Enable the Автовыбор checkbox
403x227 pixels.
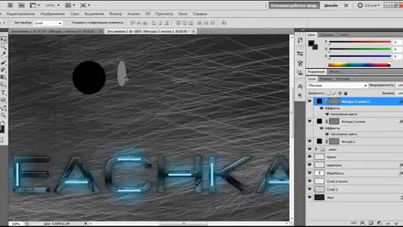11,23
